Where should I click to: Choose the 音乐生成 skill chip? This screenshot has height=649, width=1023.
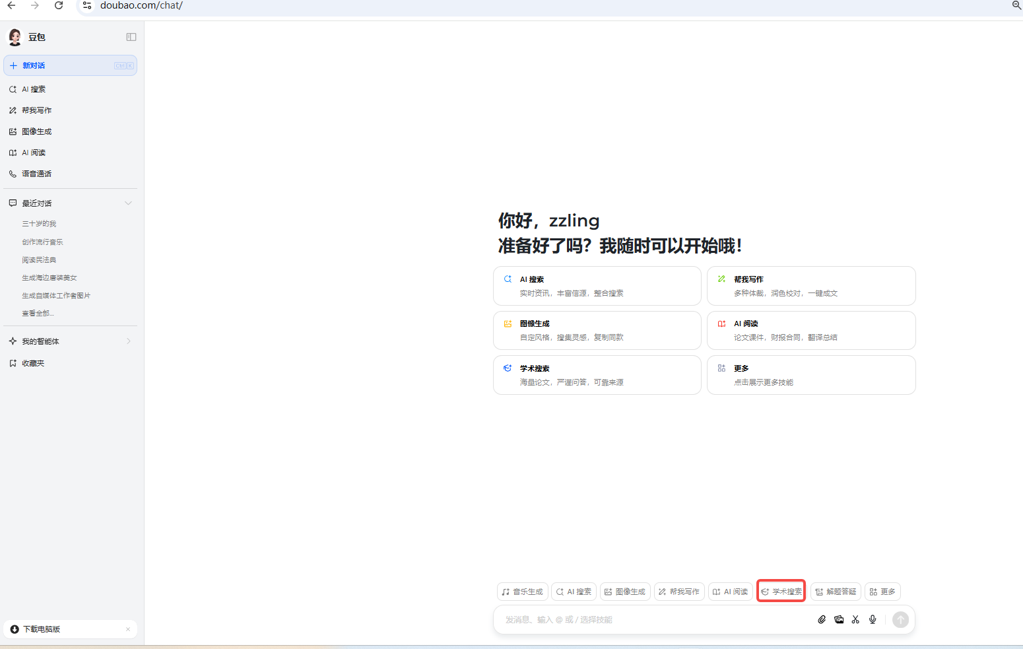(x=522, y=592)
